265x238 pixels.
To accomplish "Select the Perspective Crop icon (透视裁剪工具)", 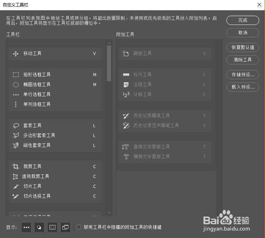I will click(x=16, y=177).
